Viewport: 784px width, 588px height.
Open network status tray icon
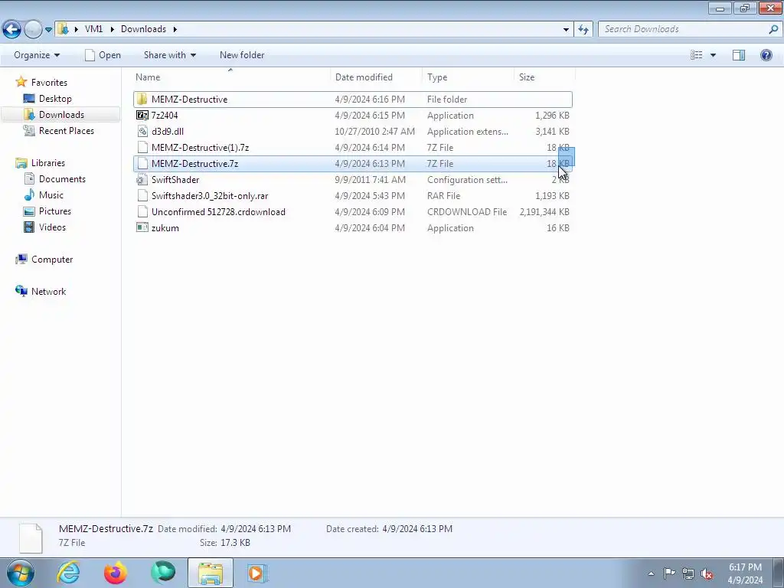[688, 573]
